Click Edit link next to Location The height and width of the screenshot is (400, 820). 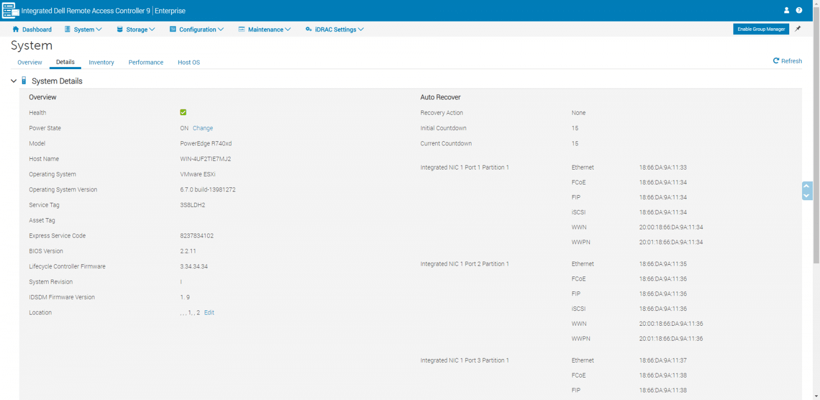(209, 312)
